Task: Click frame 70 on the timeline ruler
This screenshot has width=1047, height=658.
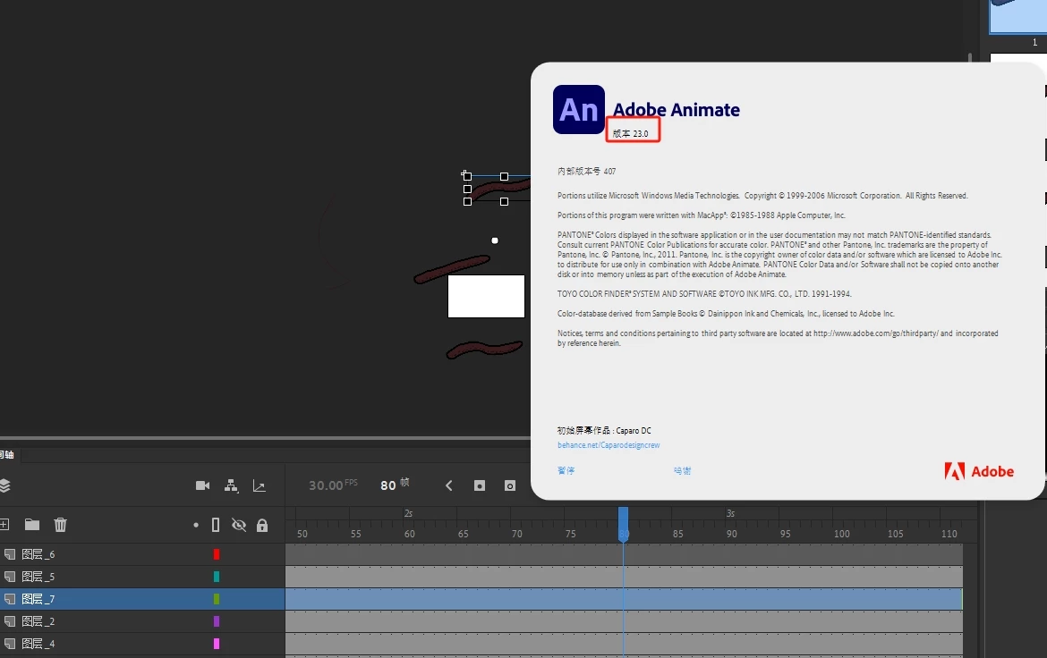Action: pyautogui.click(x=517, y=534)
